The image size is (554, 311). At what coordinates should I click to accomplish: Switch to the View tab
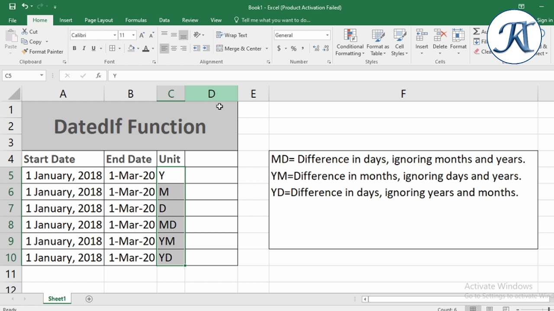216,20
